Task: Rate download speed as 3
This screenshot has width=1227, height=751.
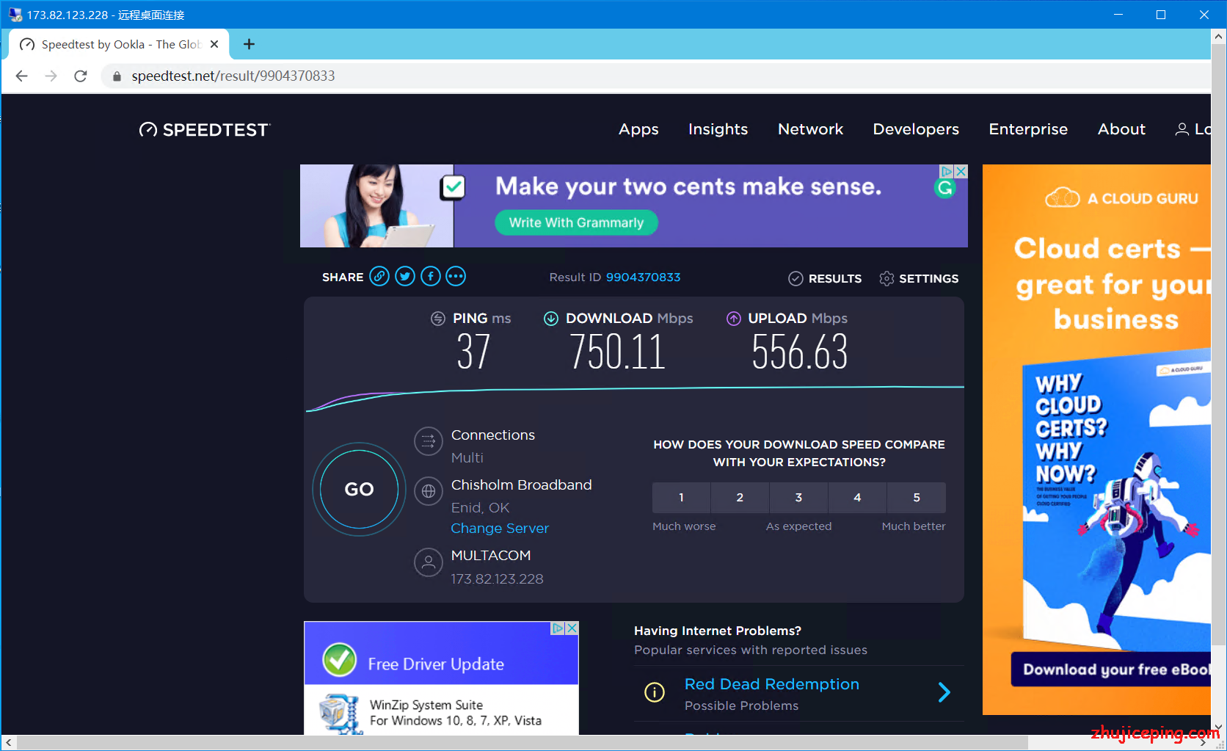Action: 798,498
